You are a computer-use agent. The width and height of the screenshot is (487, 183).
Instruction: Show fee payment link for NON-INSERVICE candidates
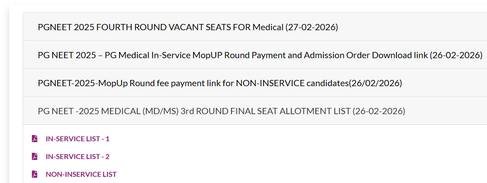pos(220,83)
